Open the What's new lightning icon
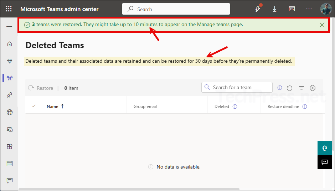Viewport: 335px width, 191px height. point(258,9)
